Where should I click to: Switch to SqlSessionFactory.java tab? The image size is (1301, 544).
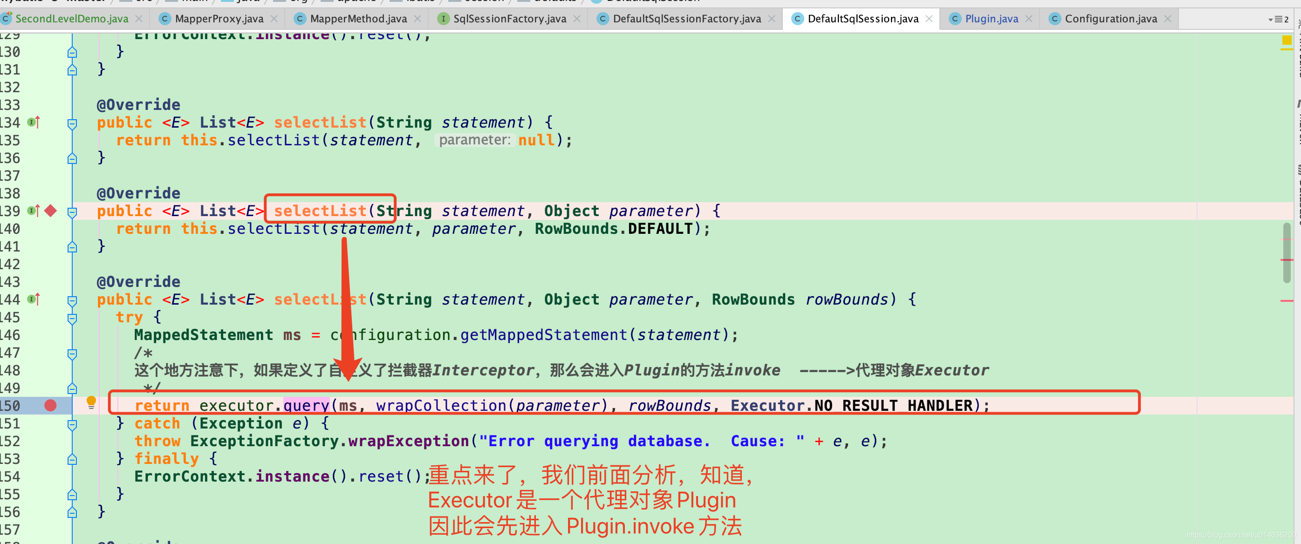(509, 19)
